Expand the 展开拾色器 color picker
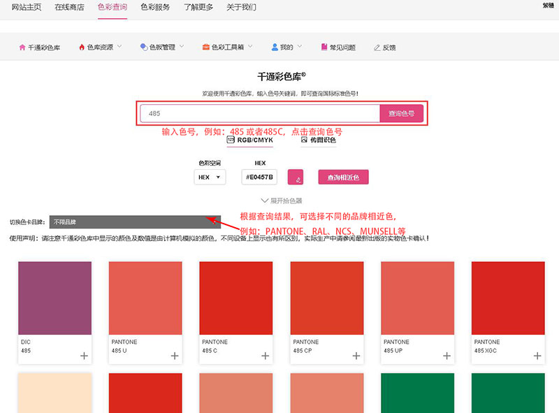The width and height of the screenshot is (559, 413). [x=280, y=201]
